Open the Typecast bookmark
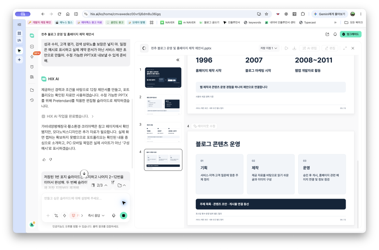This screenshot has height=250, width=379. pos(308,22)
